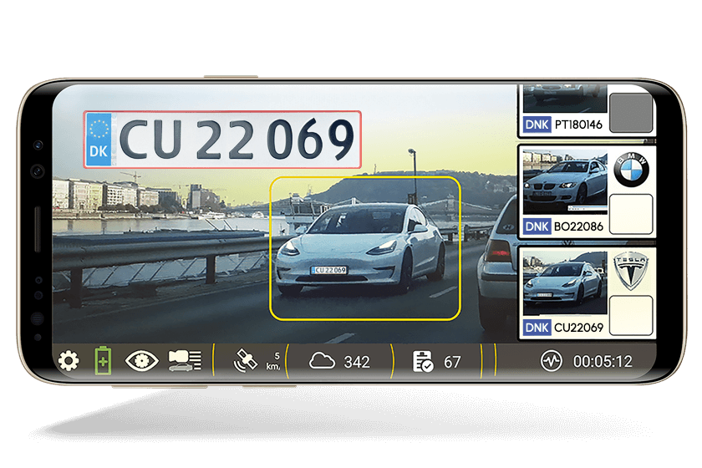Tap the 5 km speed readout
Image resolution: width=702 pixels, height=468 pixels.
click(x=273, y=362)
